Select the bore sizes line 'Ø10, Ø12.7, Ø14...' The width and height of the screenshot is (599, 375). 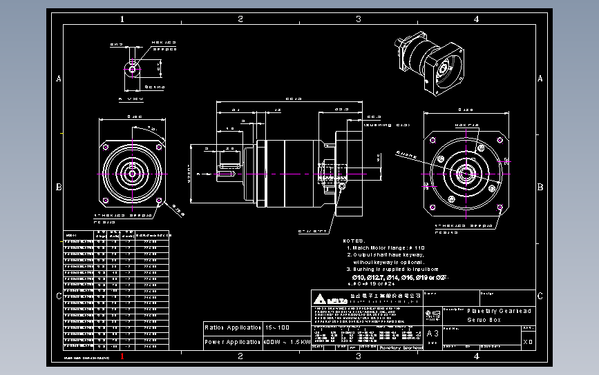click(400, 277)
